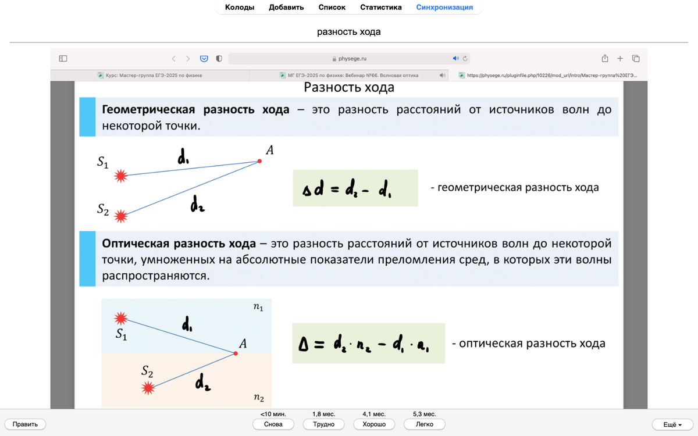Click the Править edit button
Image resolution: width=698 pixels, height=436 pixels.
click(25, 424)
